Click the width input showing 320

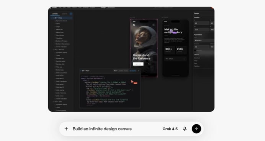(202, 30)
